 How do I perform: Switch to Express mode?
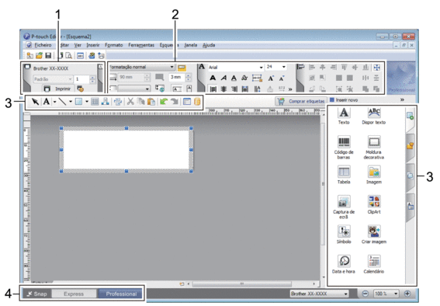[74, 294]
